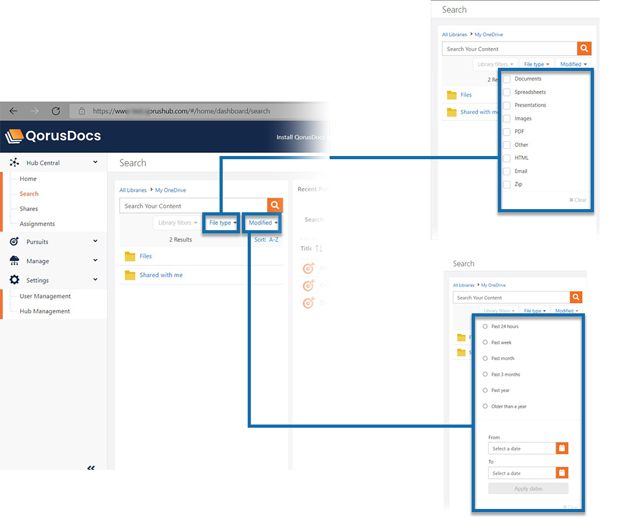The image size is (640, 523).
Task: Open Search in the sidebar
Action: click(x=29, y=194)
